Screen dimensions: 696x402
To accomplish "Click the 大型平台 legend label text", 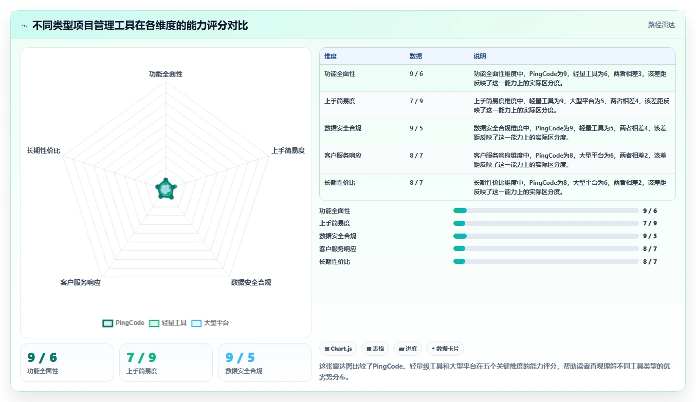I will pyautogui.click(x=216, y=323).
